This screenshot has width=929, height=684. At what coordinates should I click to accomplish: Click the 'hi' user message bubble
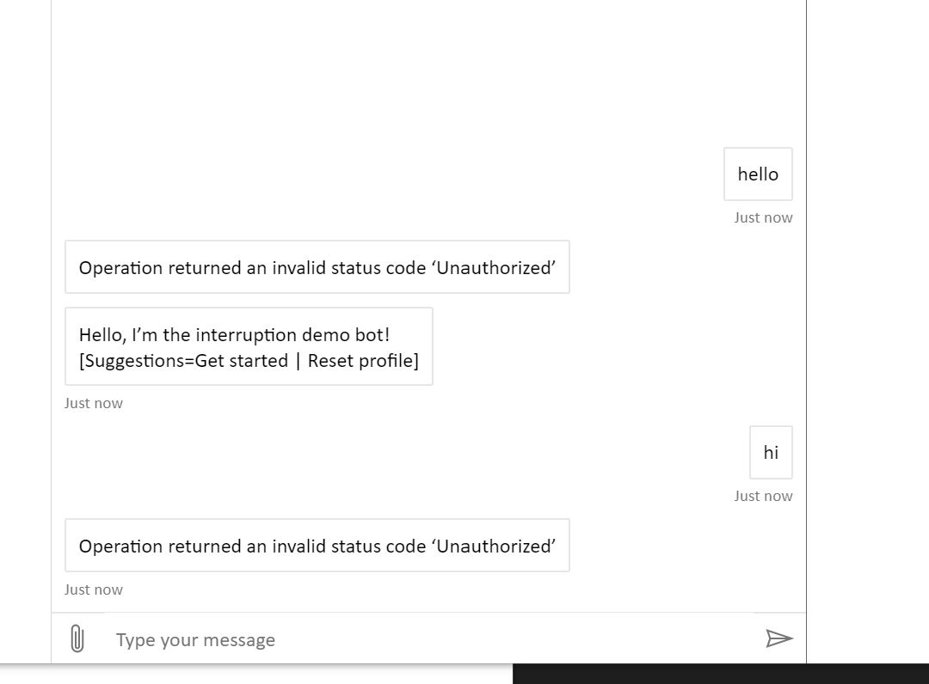click(771, 452)
